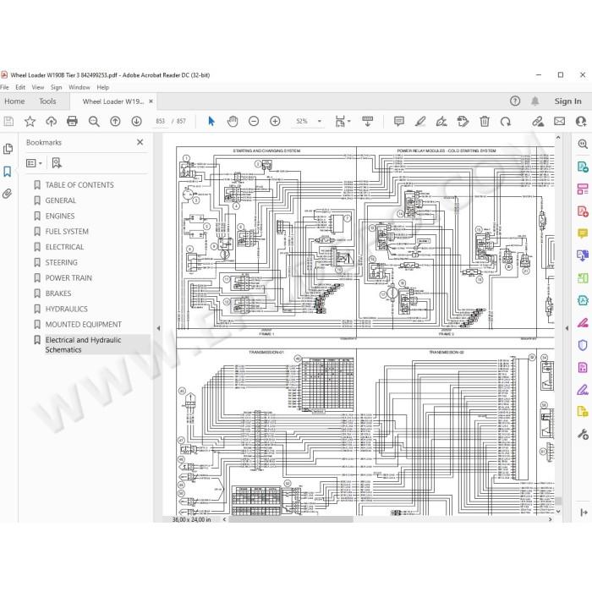Select the Hand pan tool
The image size is (592, 592).
pyautogui.click(x=233, y=121)
